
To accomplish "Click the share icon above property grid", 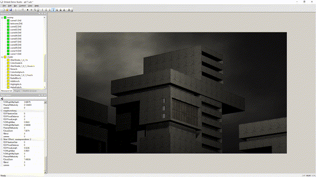I will coord(2,99).
